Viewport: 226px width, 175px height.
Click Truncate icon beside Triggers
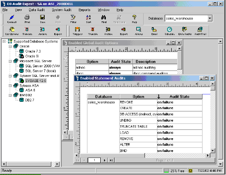pos(93,31)
